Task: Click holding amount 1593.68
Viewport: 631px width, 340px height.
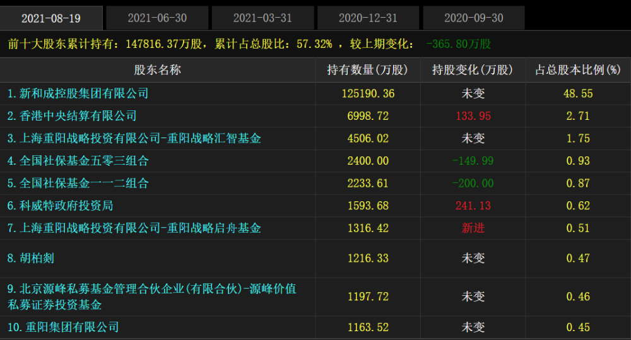Action: (368, 206)
